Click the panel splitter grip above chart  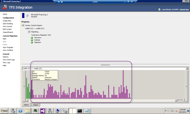105,65
